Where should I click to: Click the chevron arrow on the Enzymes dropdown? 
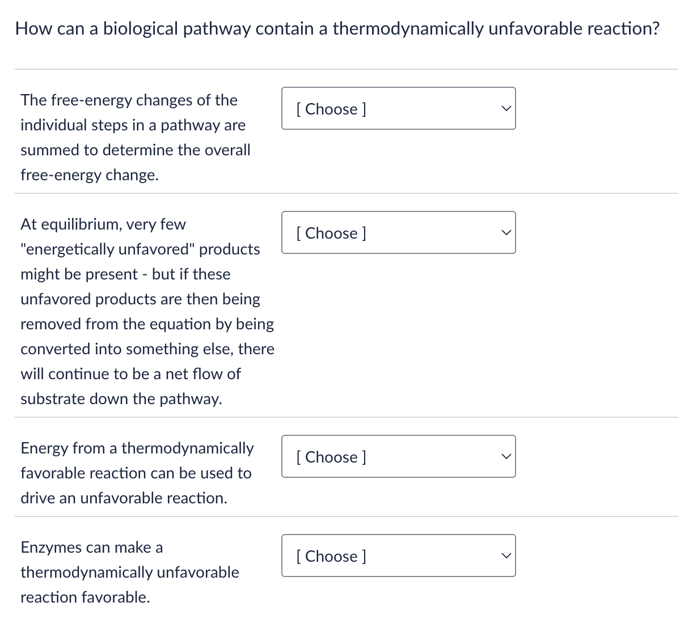506,556
